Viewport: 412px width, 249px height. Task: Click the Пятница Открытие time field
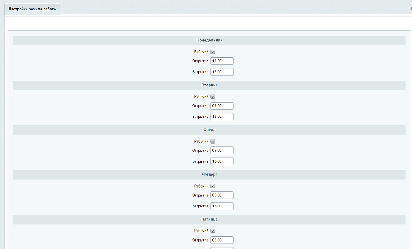click(222, 240)
